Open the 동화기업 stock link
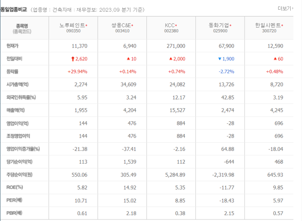Image resolution: width=302 pixels, height=221 pixels. (x=219, y=25)
